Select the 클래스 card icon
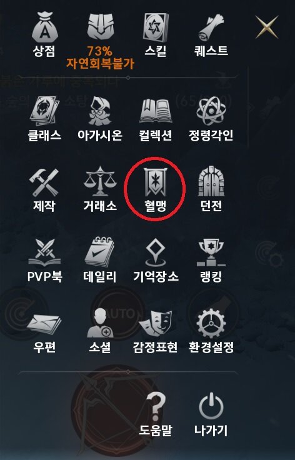The height and width of the screenshot is (460, 295). (x=44, y=111)
